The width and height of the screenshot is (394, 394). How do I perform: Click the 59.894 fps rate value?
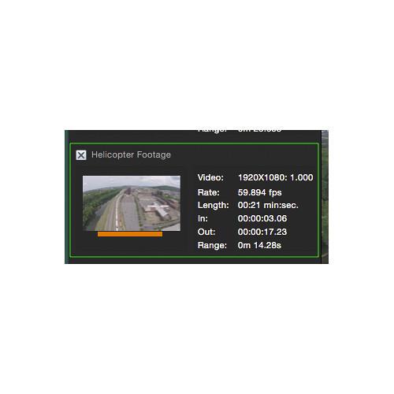coord(259,192)
